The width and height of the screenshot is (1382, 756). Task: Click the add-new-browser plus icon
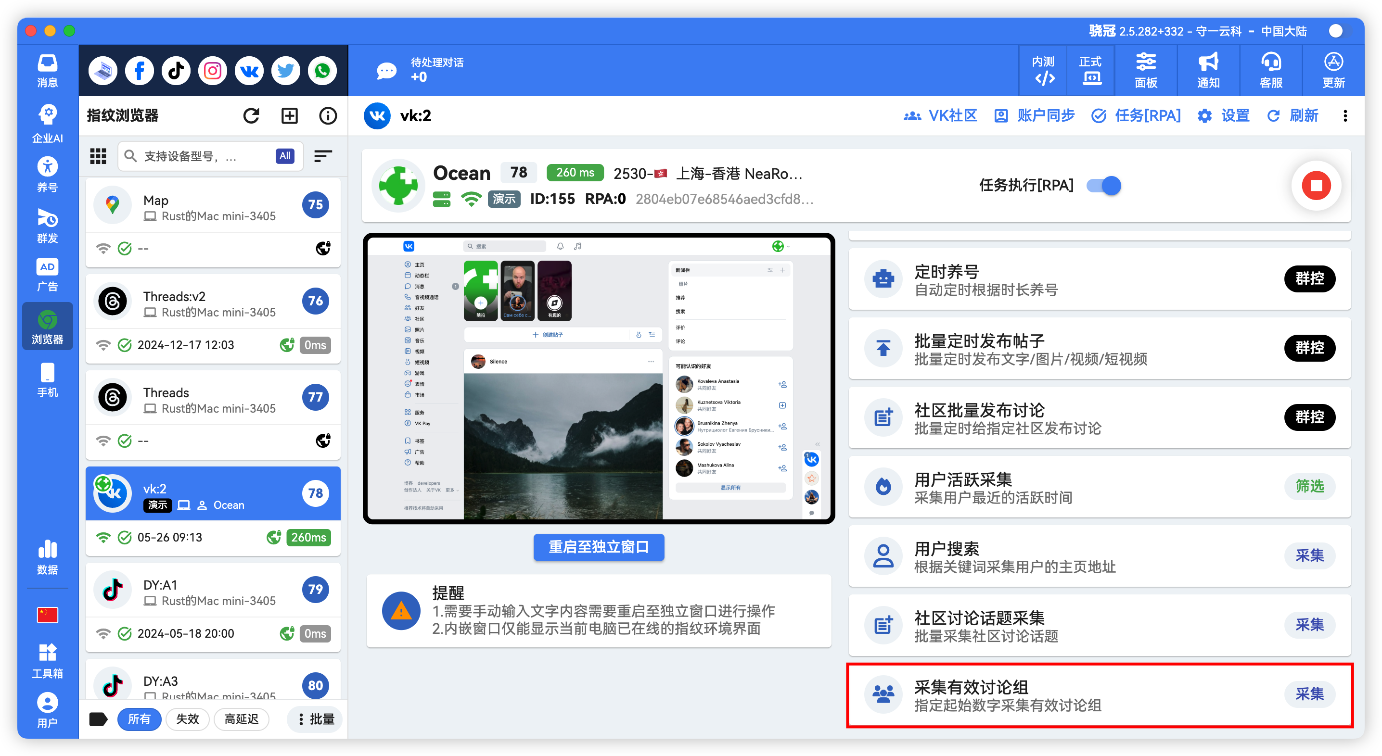tap(289, 115)
